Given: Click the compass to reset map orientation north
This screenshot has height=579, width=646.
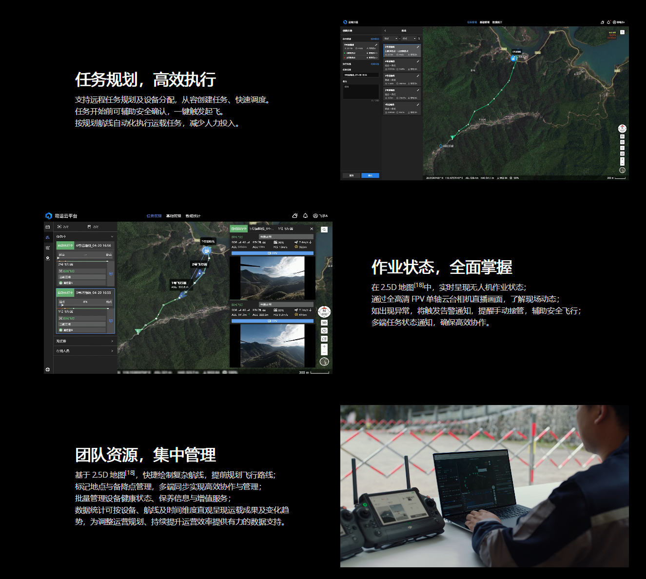Looking at the screenshot, I should click(x=324, y=312).
